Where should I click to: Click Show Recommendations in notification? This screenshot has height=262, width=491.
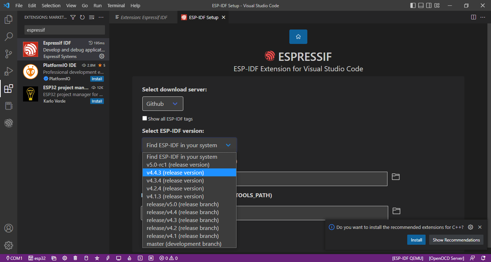tap(456, 240)
